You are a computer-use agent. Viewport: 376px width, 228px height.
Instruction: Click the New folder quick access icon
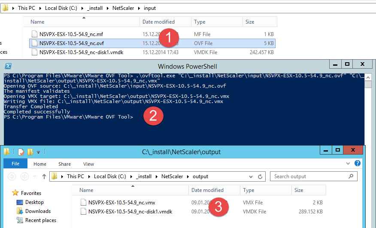(30, 152)
